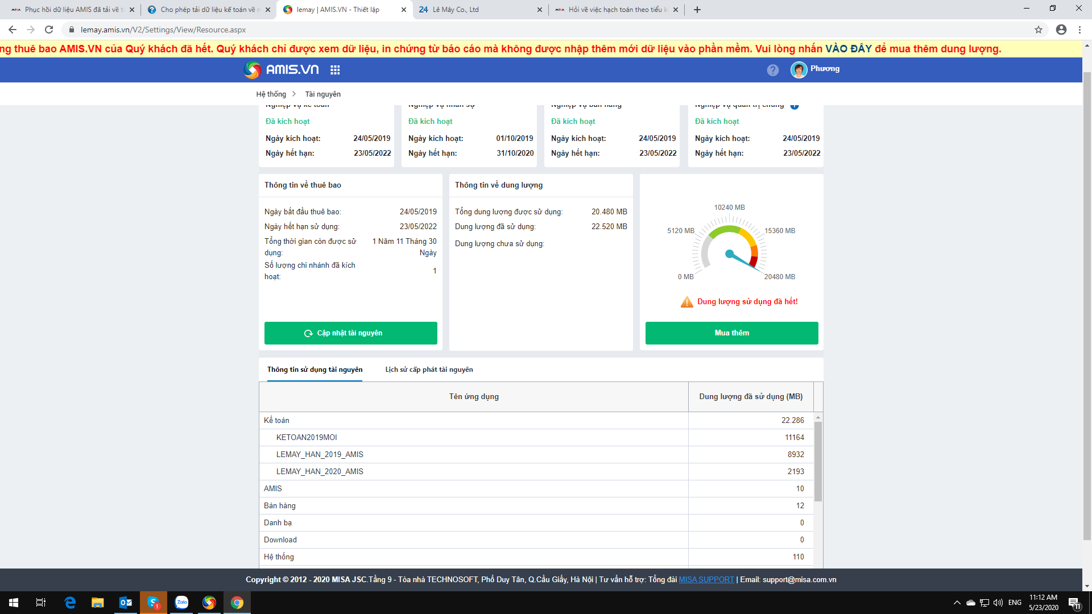Go back in browser history

pyautogui.click(x=13, y=30)
